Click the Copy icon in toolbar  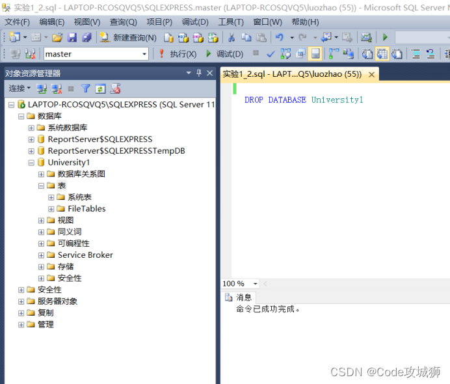(x=246, y=37)
